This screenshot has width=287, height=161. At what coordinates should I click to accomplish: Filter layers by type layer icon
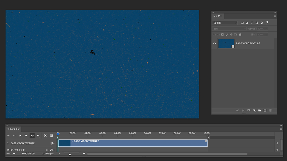pos(252,23)
